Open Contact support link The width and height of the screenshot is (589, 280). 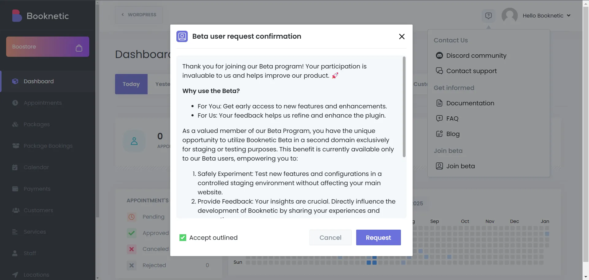(472, 71)
